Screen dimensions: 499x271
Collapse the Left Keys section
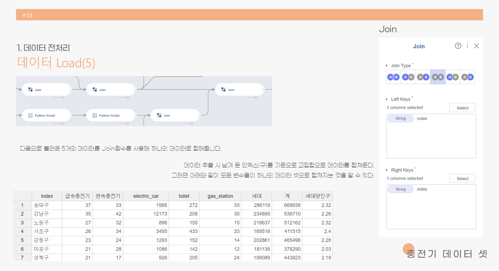click(387, 99)
